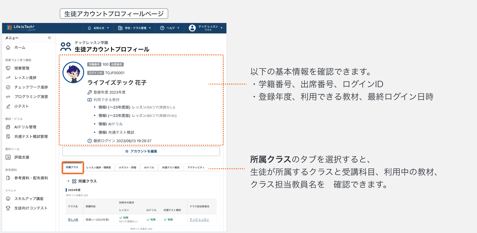Image resolution: width=477 pixels, height=233 pixels.
Task: Switch to アクティビティ tab
Action: (196, 167)
